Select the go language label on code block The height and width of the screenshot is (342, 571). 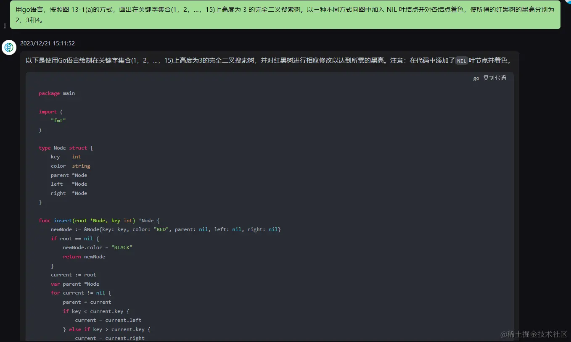click(476, 78)
